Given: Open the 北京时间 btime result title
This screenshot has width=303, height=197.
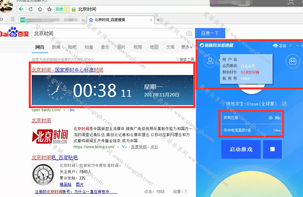Looking at the screenshot, I should coord(41,120).
